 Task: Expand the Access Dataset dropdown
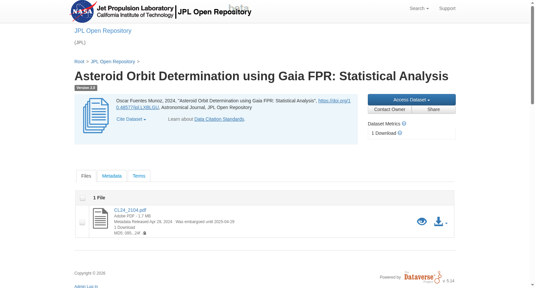coord(412,100)
